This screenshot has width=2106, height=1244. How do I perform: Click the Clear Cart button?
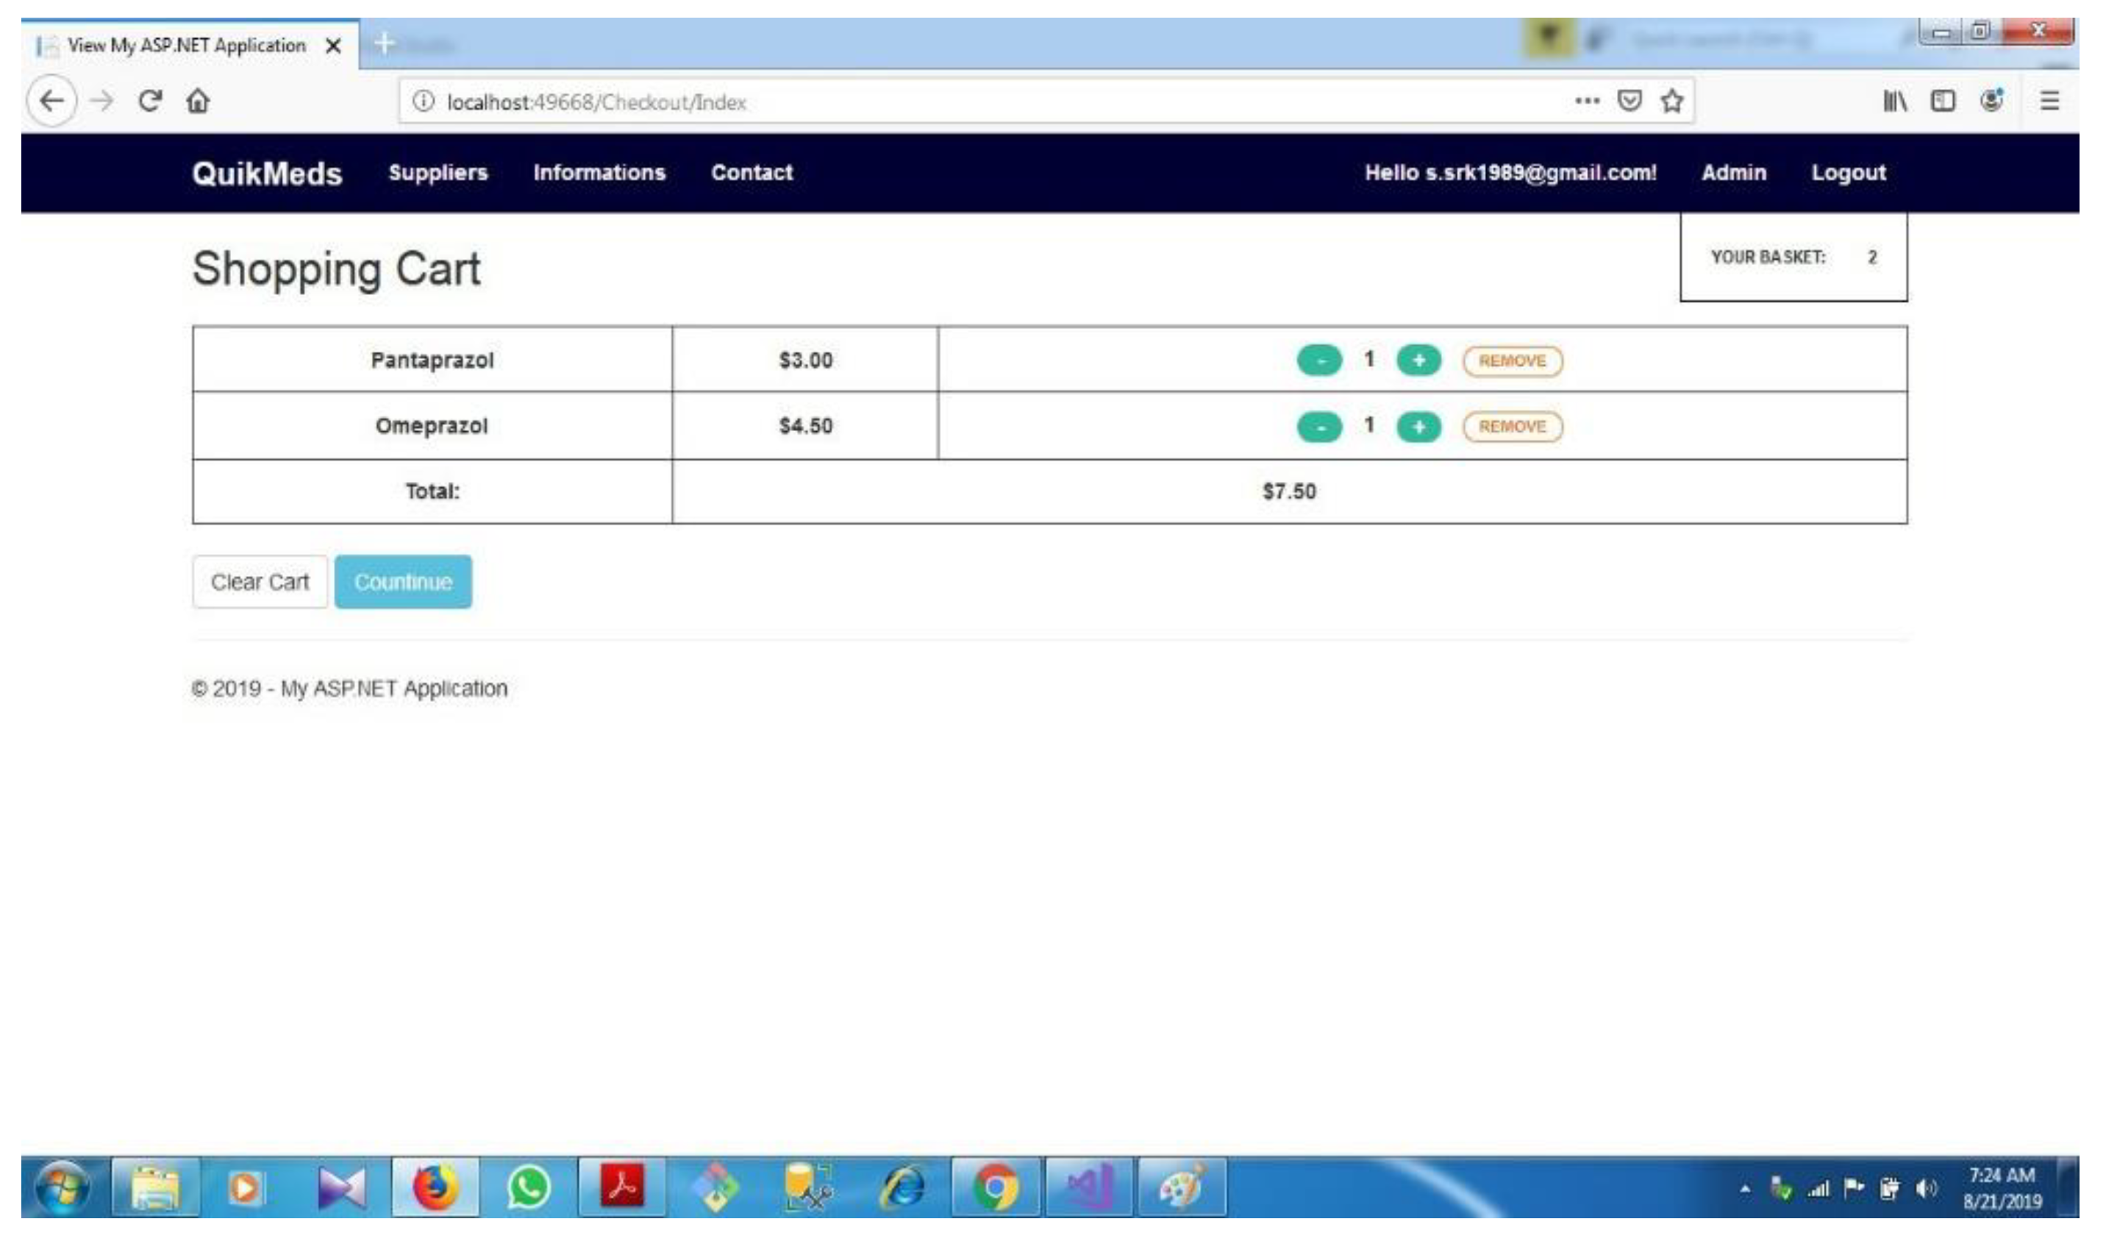tap(260, 581)
